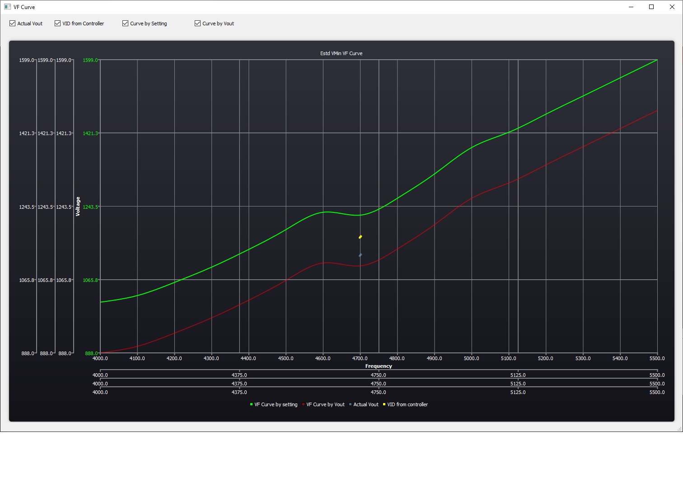Click the yellow VID from controller legend marker
The width and height of the screenshot is (683, 488).
[384, 404]
